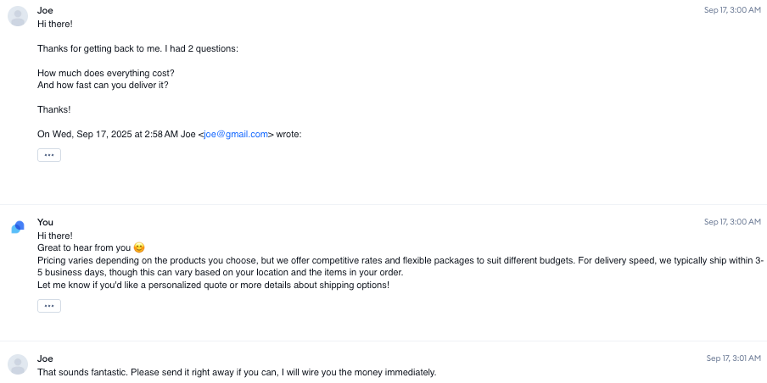Click the 'Great to hear from you' text

point(84,247)
